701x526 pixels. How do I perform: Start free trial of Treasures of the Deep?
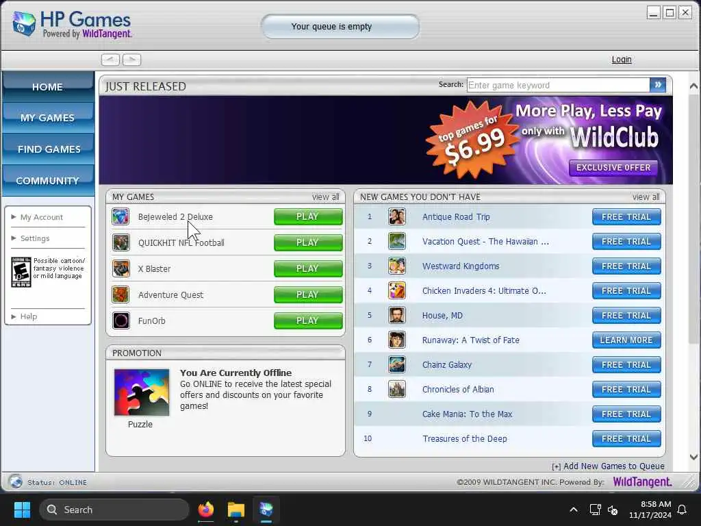626,438
